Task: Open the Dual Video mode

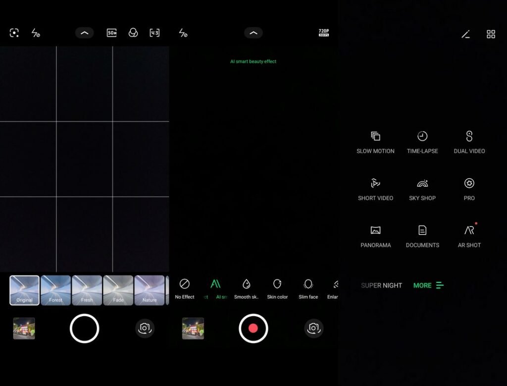Action: [x=469, y=142]
